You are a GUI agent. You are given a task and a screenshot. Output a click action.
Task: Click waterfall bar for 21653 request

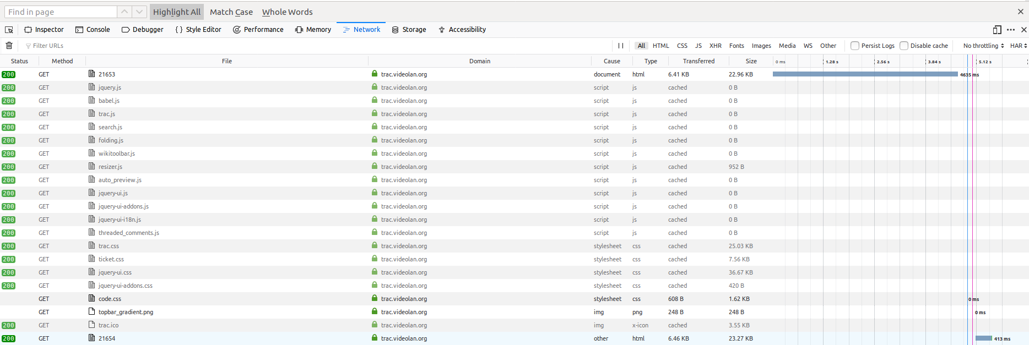865,74
